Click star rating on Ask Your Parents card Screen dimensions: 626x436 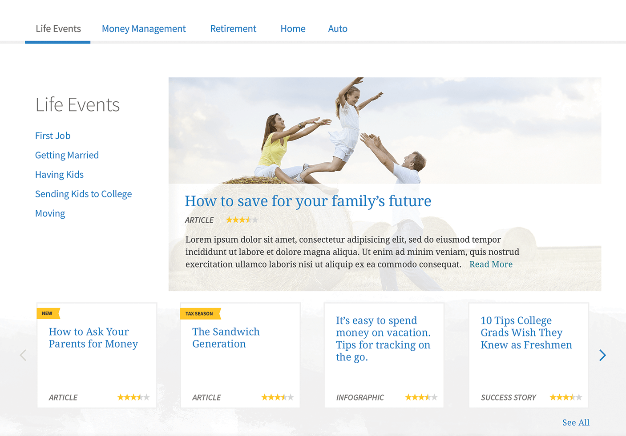(133, 397)
